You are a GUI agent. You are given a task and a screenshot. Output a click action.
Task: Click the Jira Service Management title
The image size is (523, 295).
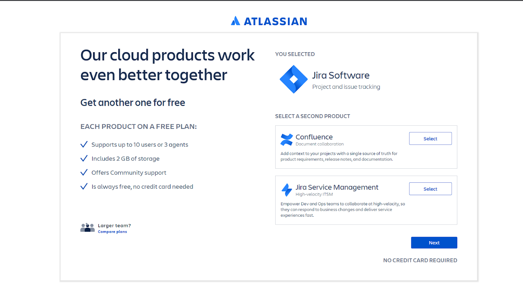(x=337, y=187)
